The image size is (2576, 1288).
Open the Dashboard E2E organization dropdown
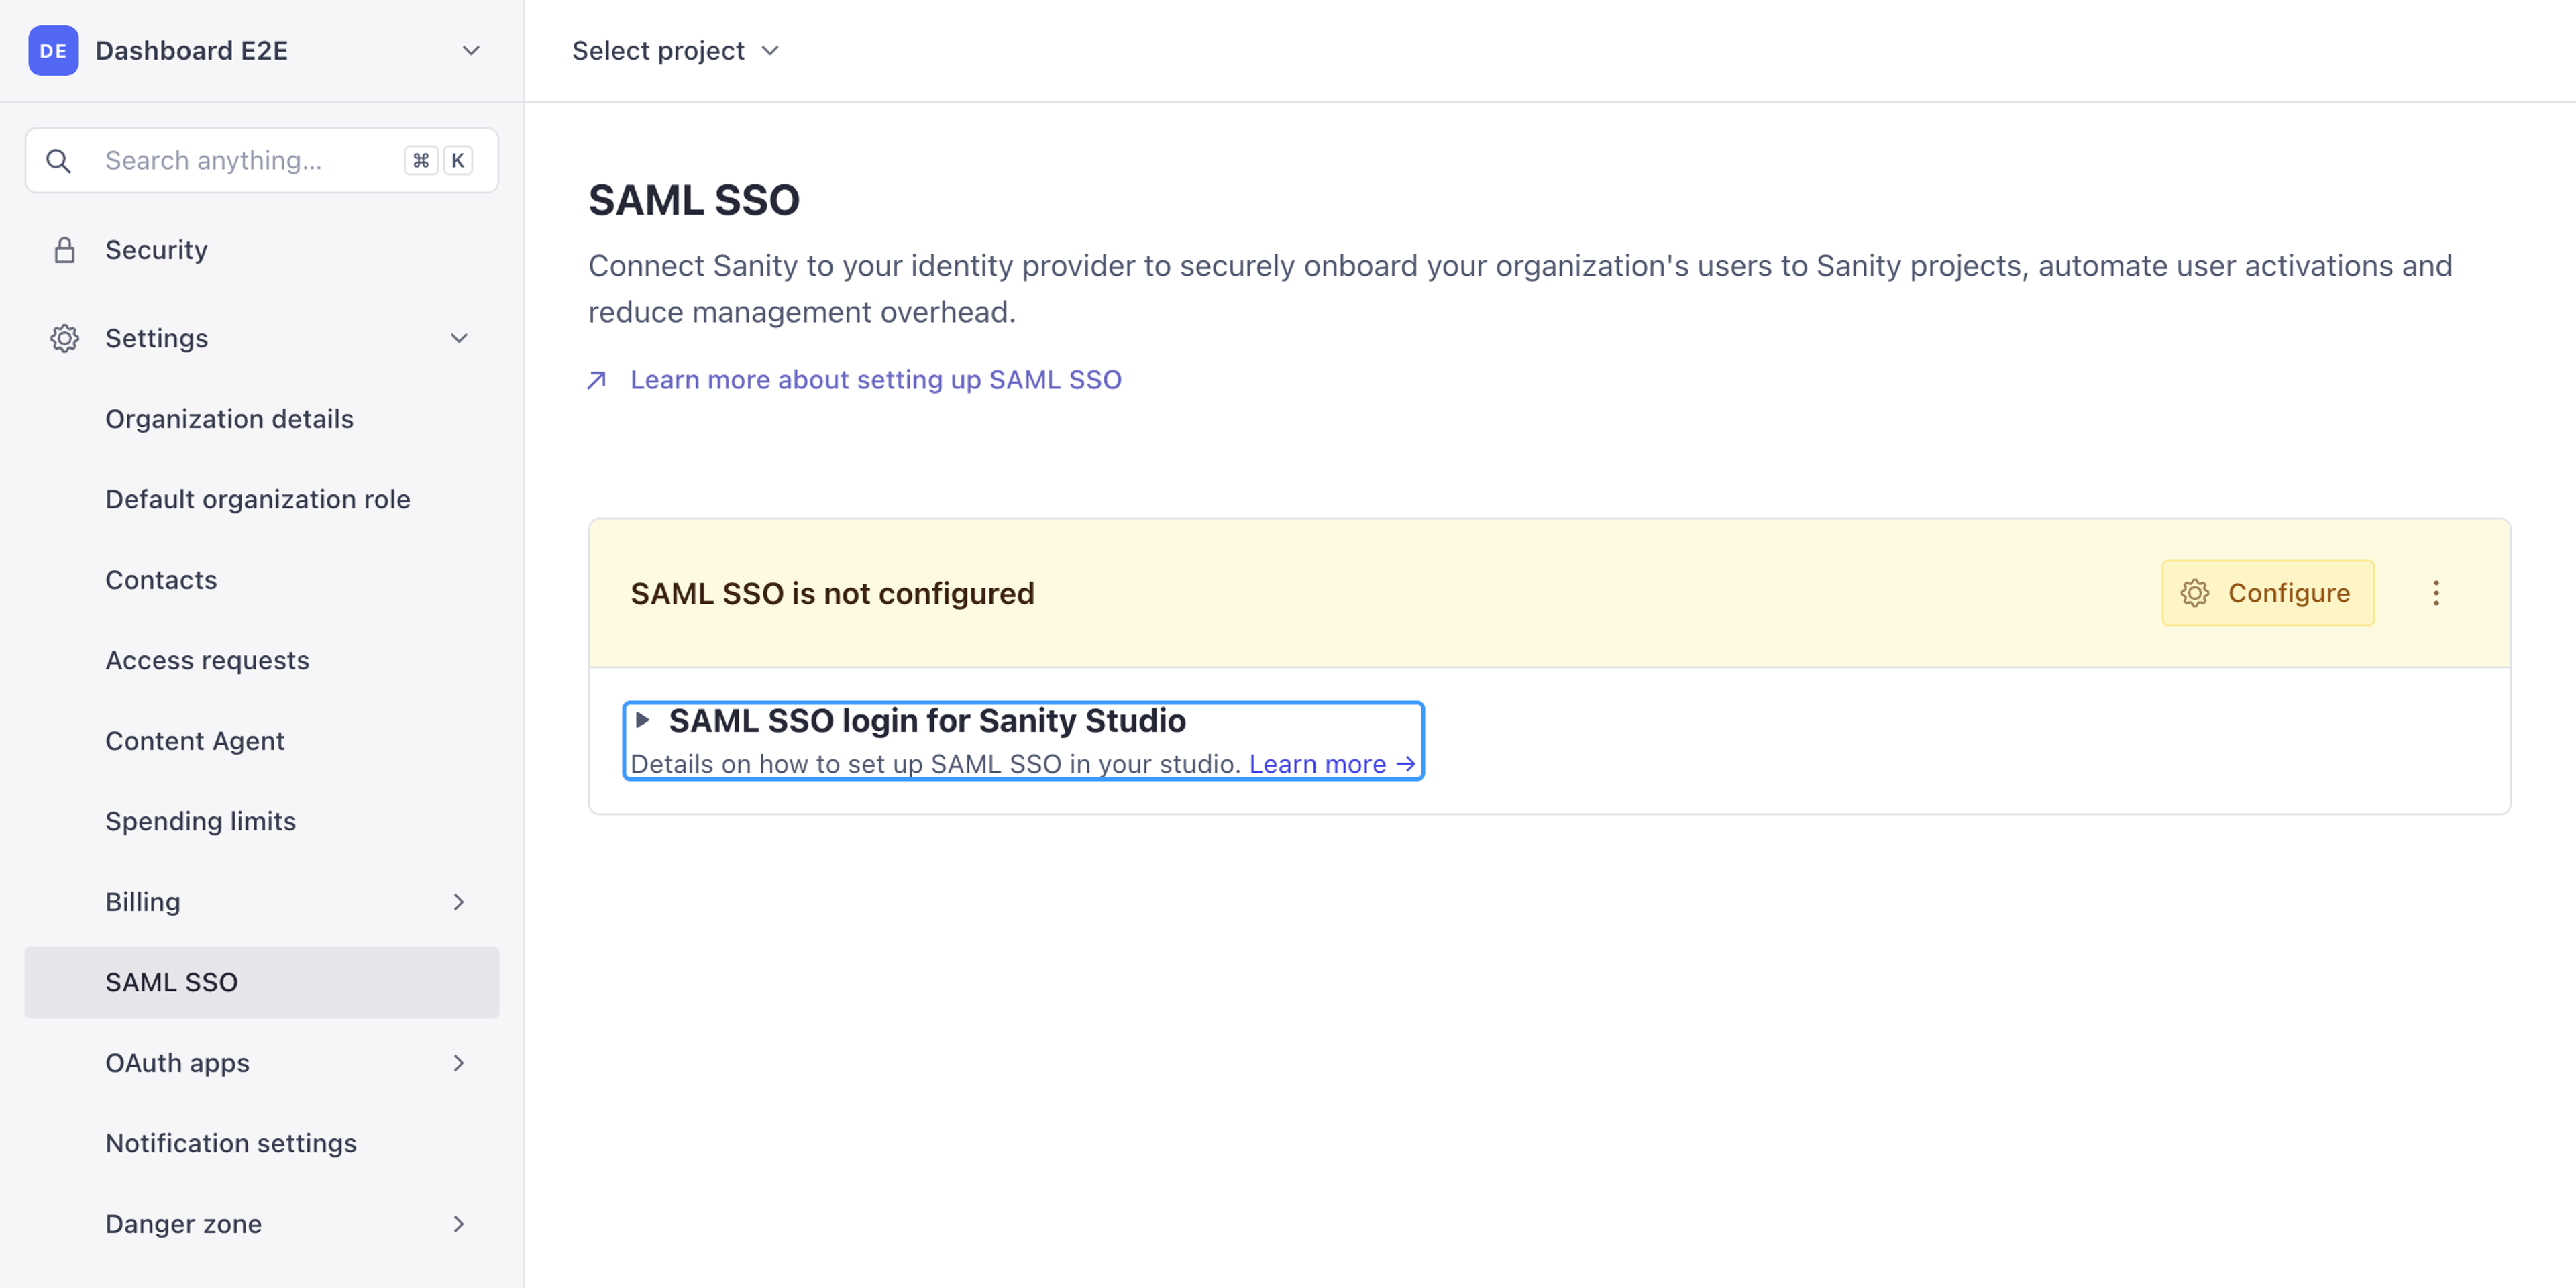[x=262, y=50]
